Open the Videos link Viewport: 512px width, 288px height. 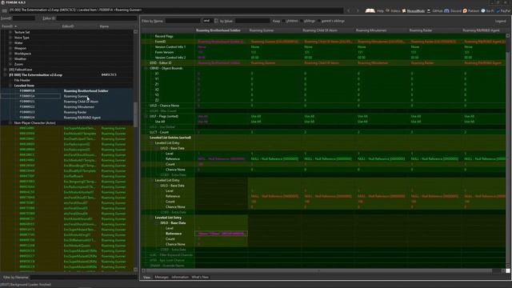pos(393,10)
